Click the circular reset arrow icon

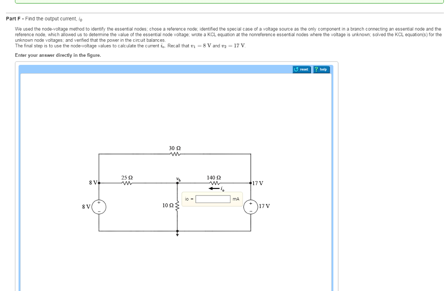[x=296, y=69]
